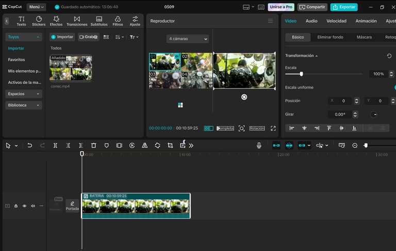Switch to the Animación tab

(x=366, y=21)
